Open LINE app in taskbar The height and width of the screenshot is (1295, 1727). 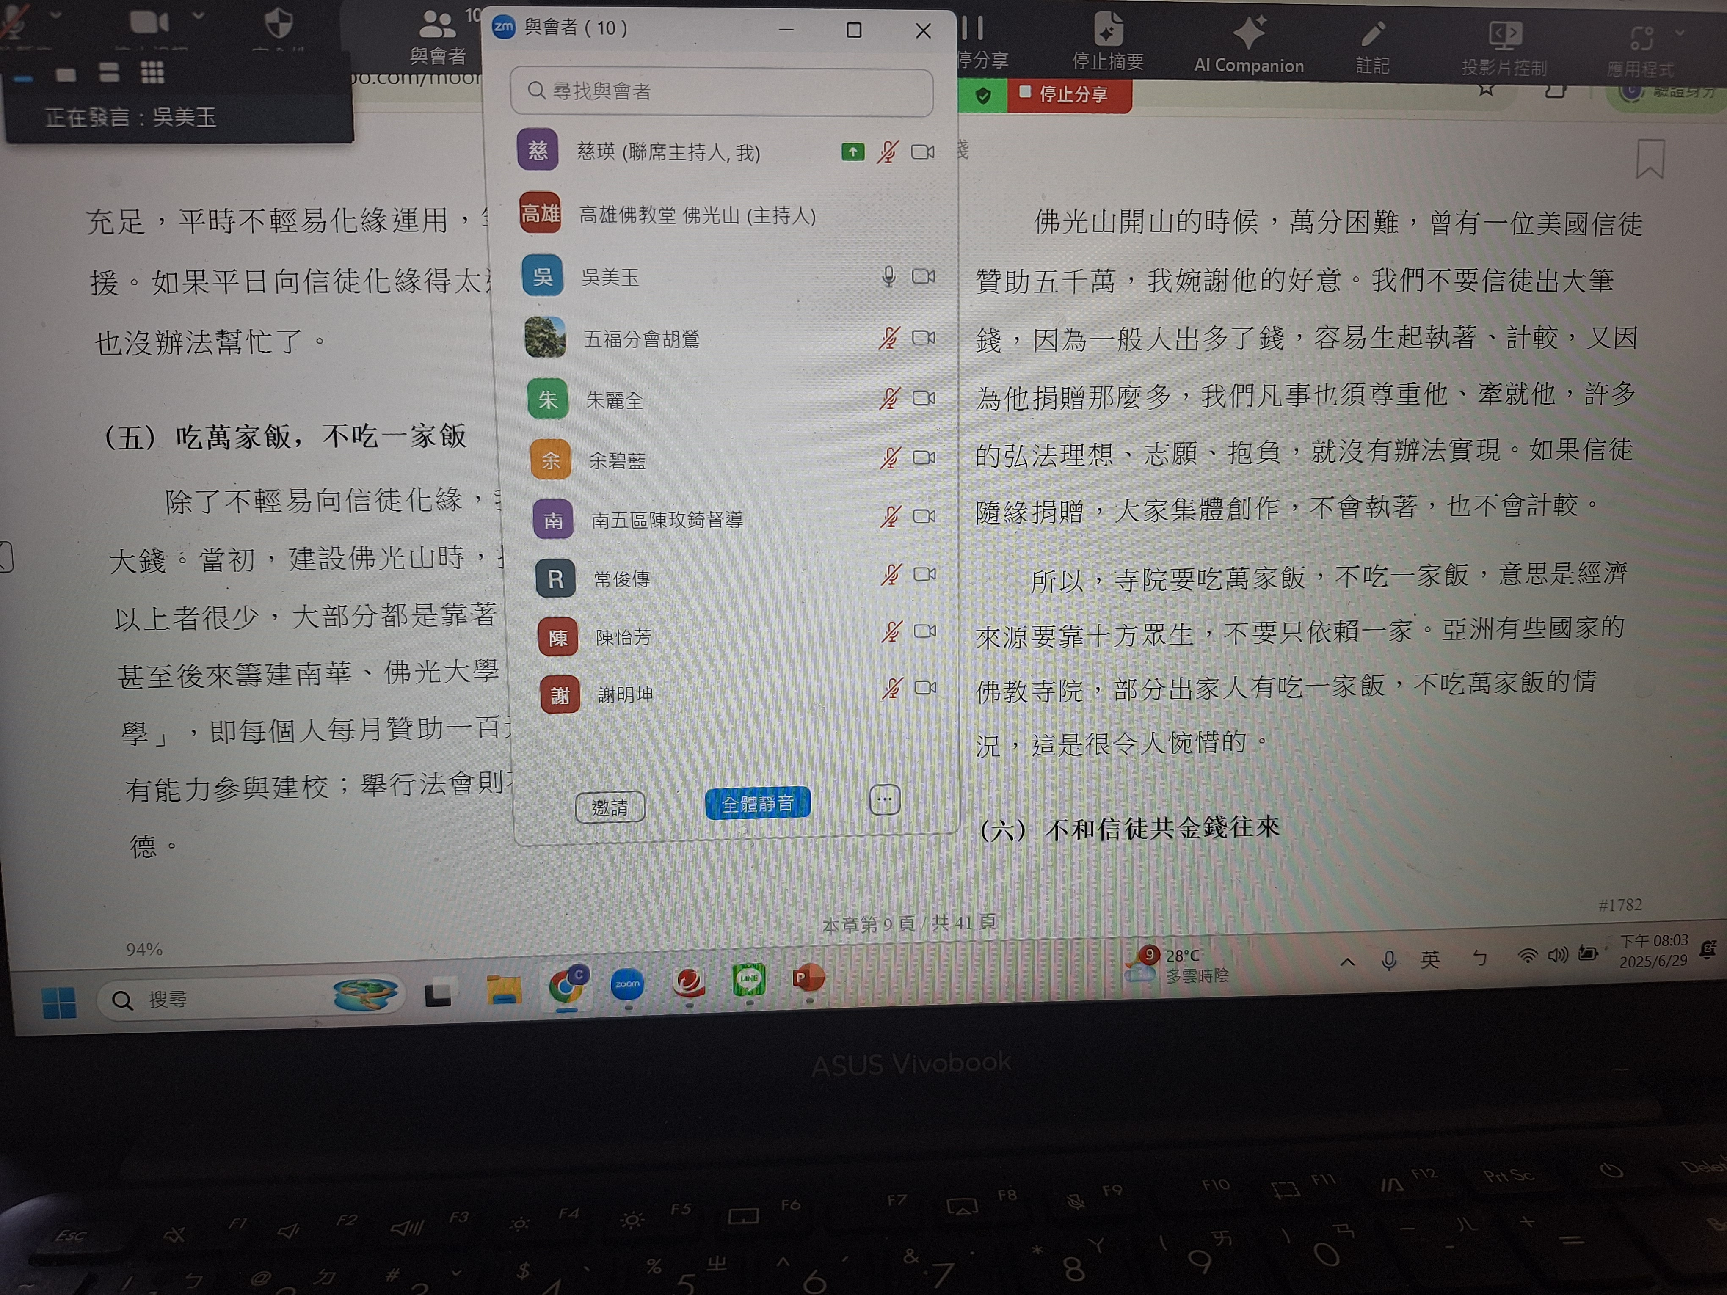pyautogui.click(x=749, y=979)
